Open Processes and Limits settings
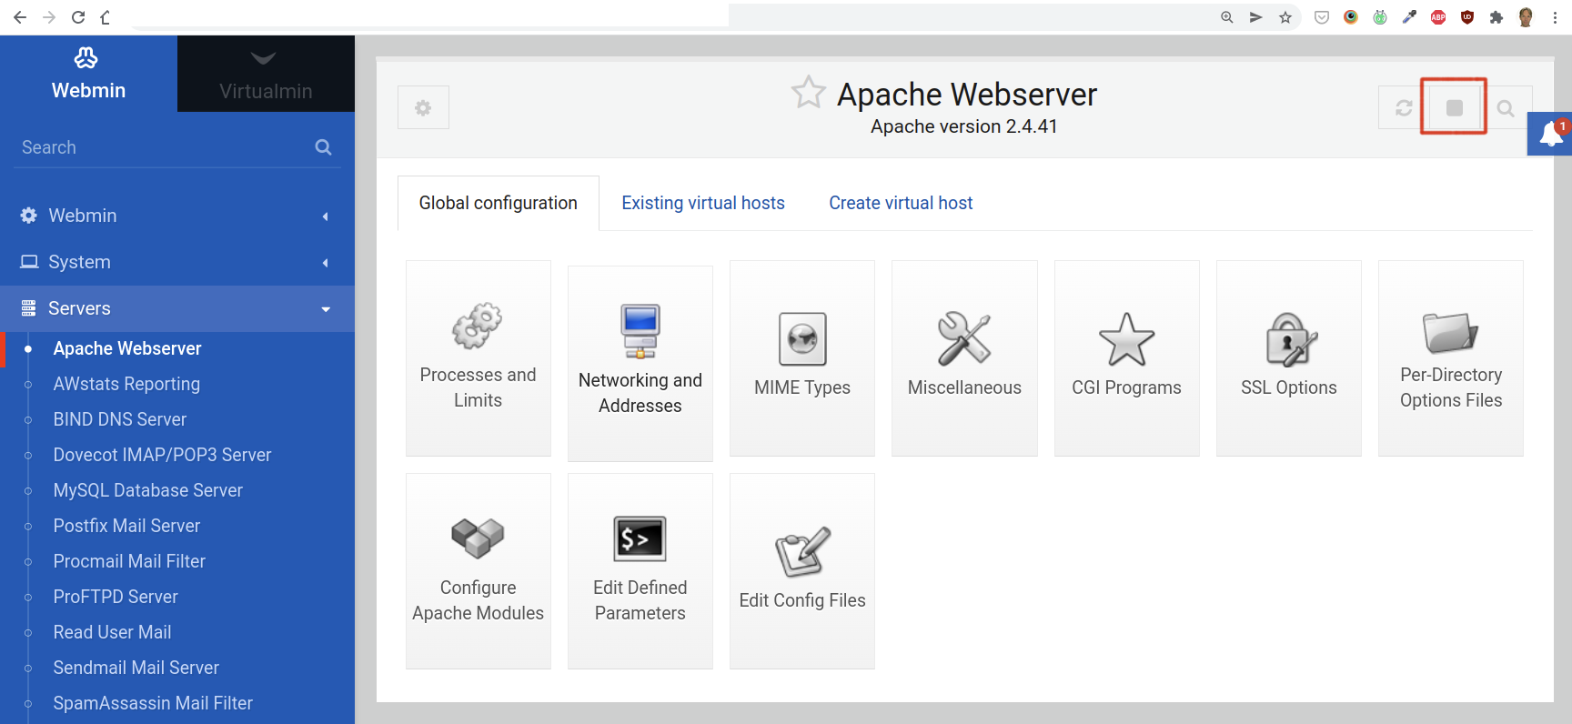This screenshot has width=1572, height=724. coord(478,357)
